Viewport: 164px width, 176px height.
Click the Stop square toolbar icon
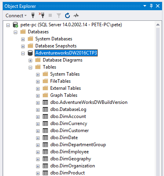click(x=50, y=15)
